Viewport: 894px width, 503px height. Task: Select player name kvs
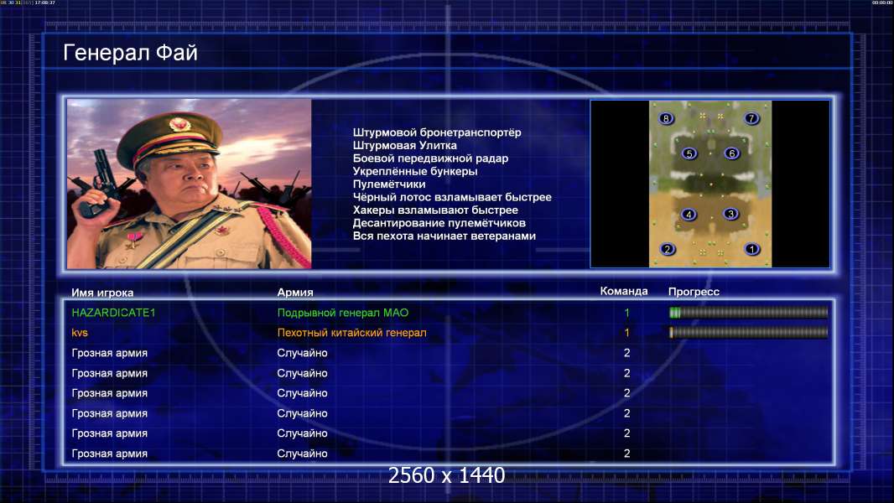[80, 333]
